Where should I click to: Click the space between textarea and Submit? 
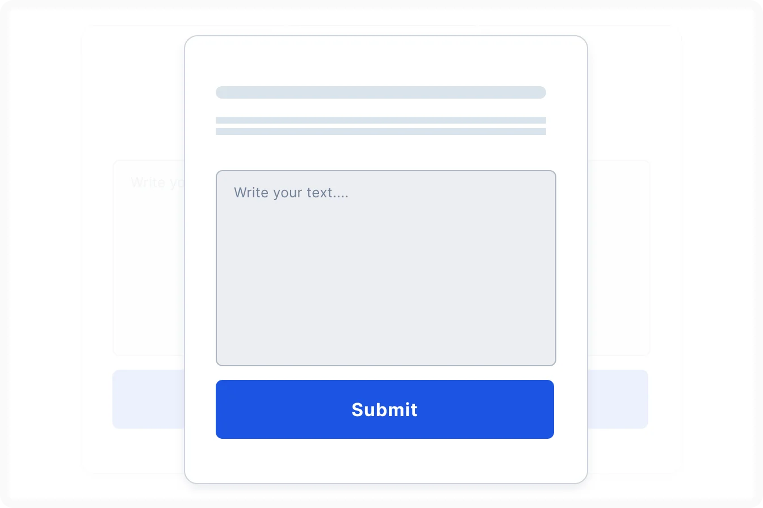385,373
